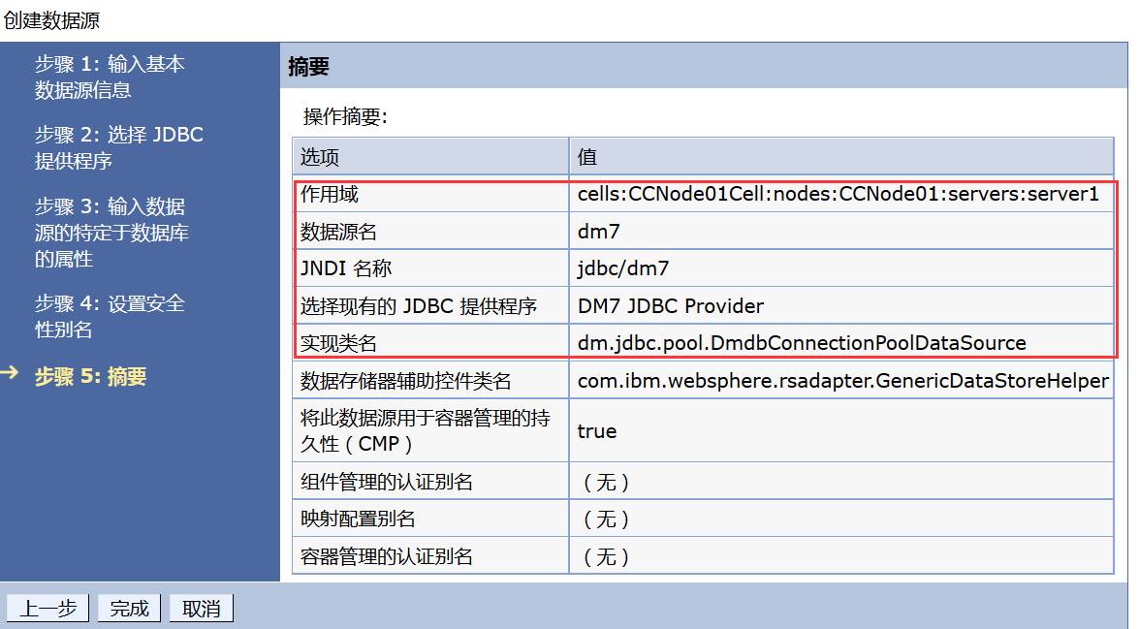Select dm.jdbc.pool.DmdbConnectionPoolDataSource value
Image resolution: width=1140 pixels, height=629 pixels.
(x=802, y=343)
